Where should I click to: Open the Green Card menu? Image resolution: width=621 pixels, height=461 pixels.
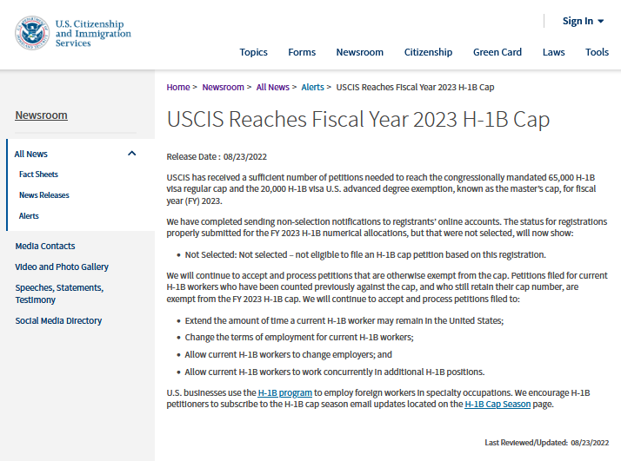point(497,52)
